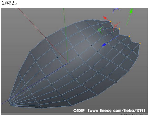This screenshot has width=152, height=115.
Task: Click the blue Z-axis arrow handle
Action: (104, 45)
